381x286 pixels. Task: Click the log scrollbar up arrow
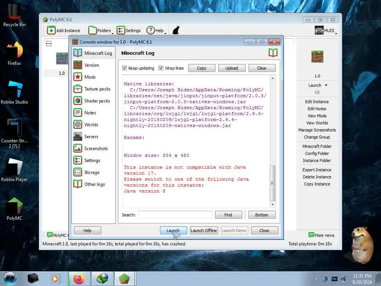pos(273,78)
